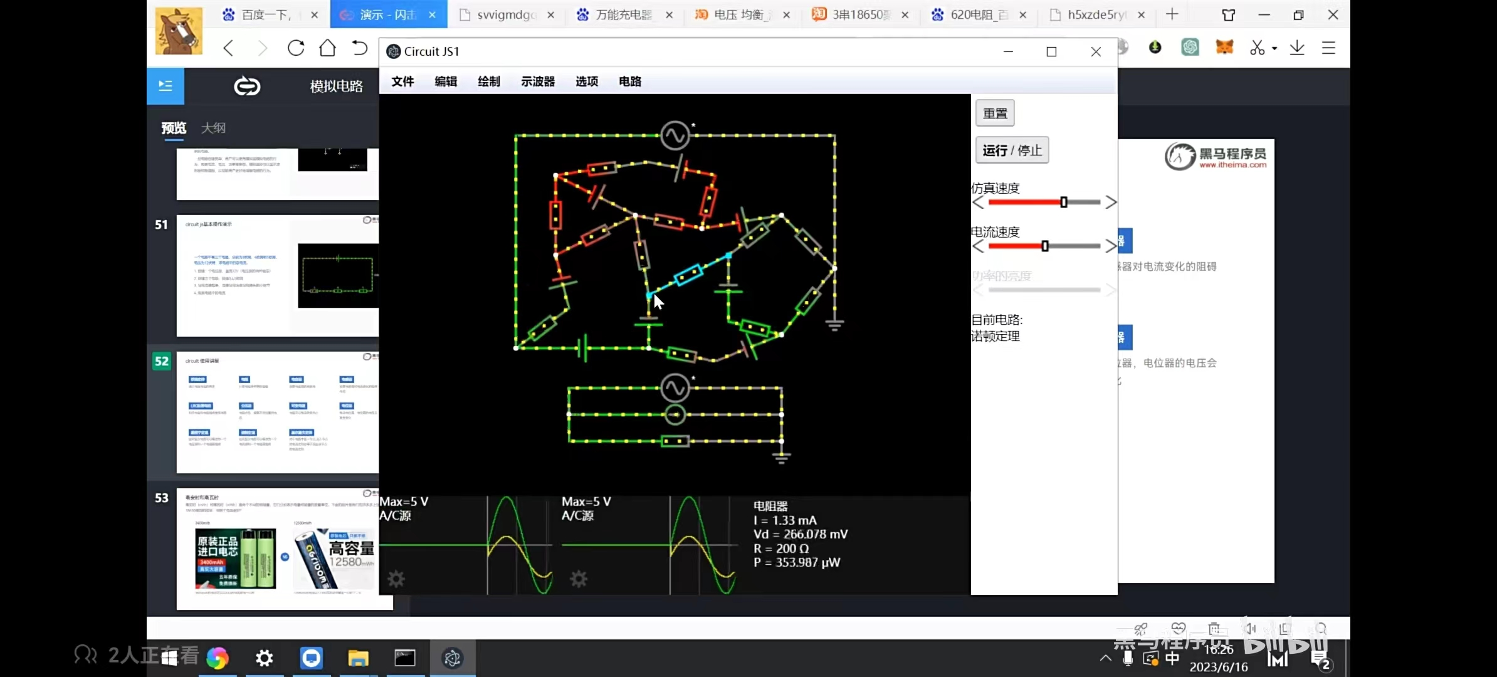Screen dimensions: 1497x677
Task: Open the browser hamburger menu icon
Action: tap(1328, 48)
